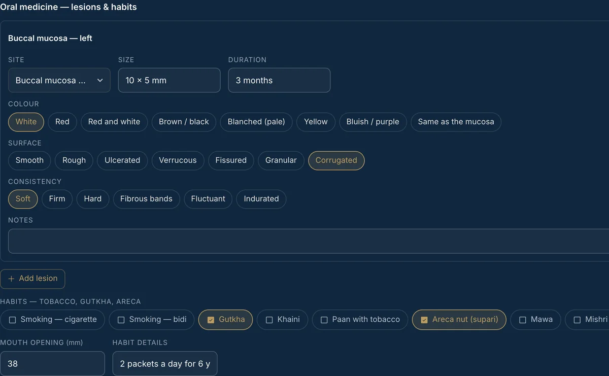
Task: Choose the Yellow colour chip
Action: pyautogui.click(x=316, y=122)
